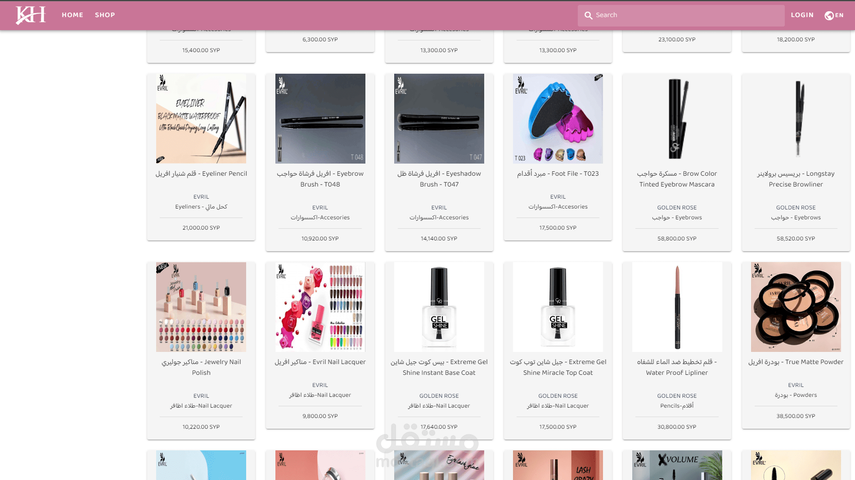Click the 9,800.00 SYP price
The image size is (855, 480).
click(320, 416)
